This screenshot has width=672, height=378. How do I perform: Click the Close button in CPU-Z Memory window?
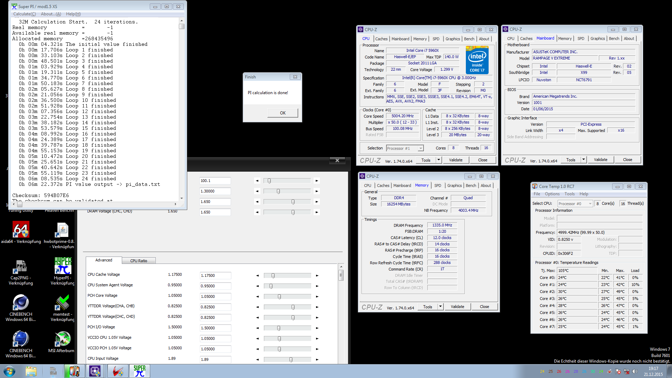(x=484, y=307)
